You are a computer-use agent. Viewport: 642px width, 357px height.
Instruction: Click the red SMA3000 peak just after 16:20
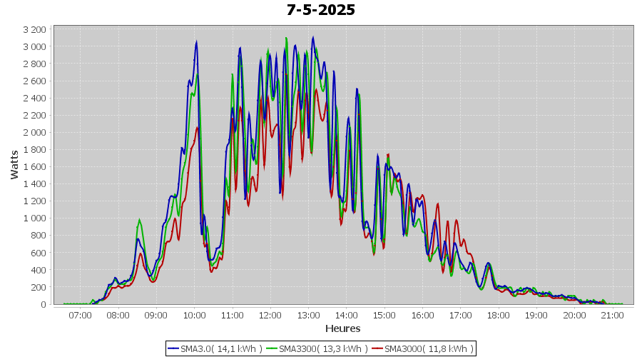pyautogui.click(x=438, y=203)
